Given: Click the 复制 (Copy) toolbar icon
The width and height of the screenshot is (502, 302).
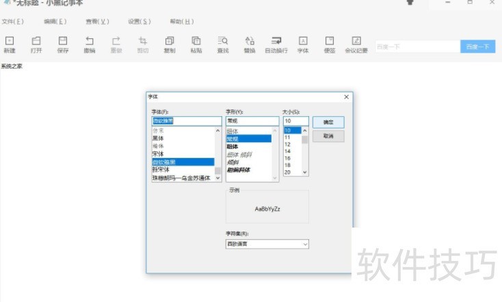Looking at the screenshot, I should point(170,44).
